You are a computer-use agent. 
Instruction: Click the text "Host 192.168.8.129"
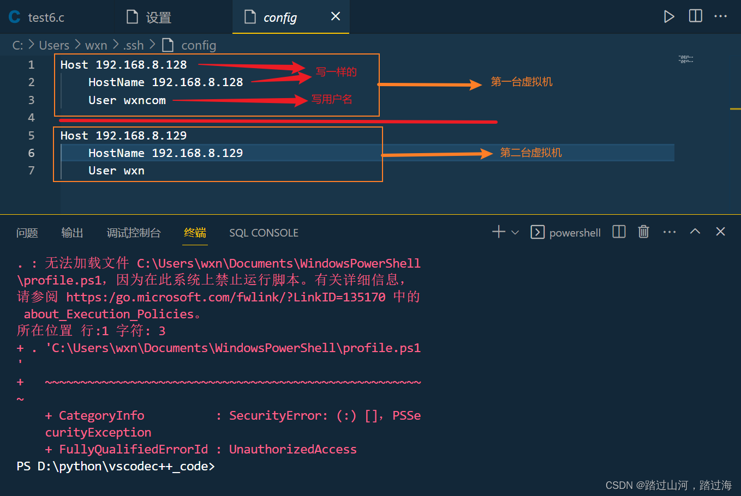pos(124,136)
